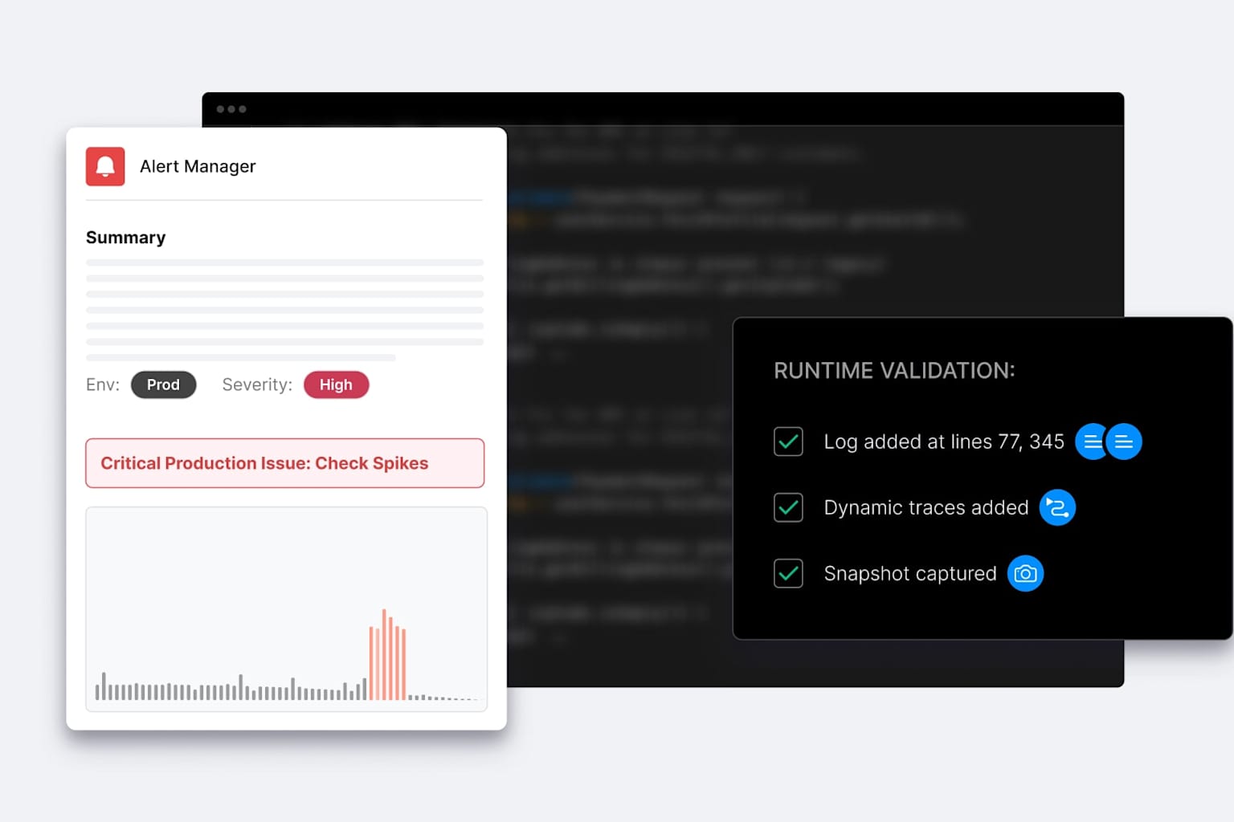Select the green checkmark beside Snapshot captured
Screen dimensions: 1234x822
coord(788,573)
